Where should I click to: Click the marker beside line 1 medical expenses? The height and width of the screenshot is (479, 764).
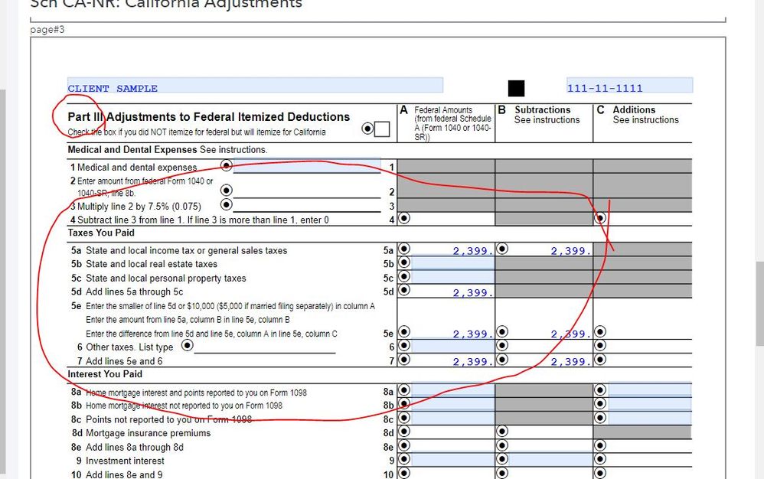coord(227,165)
